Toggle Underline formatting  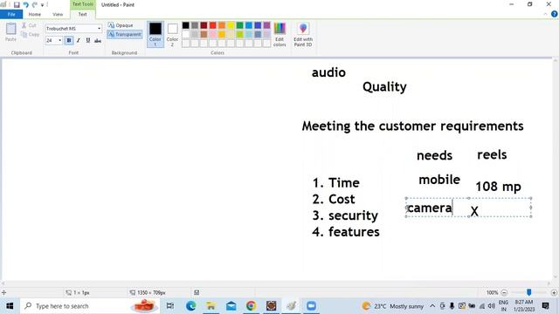click(88, 40)
